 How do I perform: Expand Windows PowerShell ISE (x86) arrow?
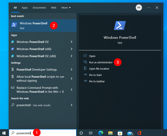click(x=72, y=56)
